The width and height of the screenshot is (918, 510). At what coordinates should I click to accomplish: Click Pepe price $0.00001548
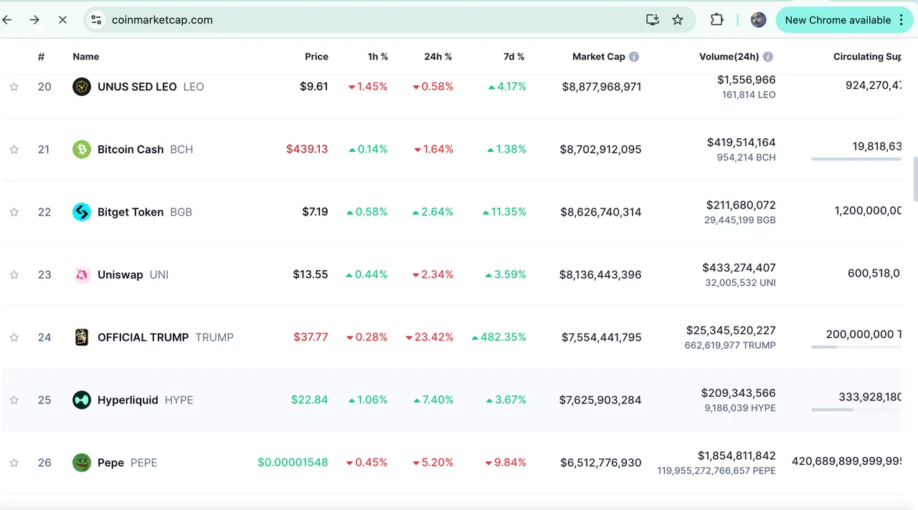tap(293, 463)
